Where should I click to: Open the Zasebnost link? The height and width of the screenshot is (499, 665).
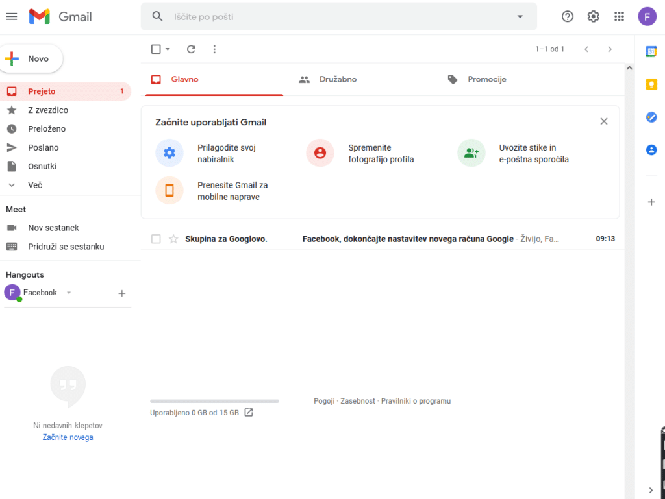coord(358,401)
